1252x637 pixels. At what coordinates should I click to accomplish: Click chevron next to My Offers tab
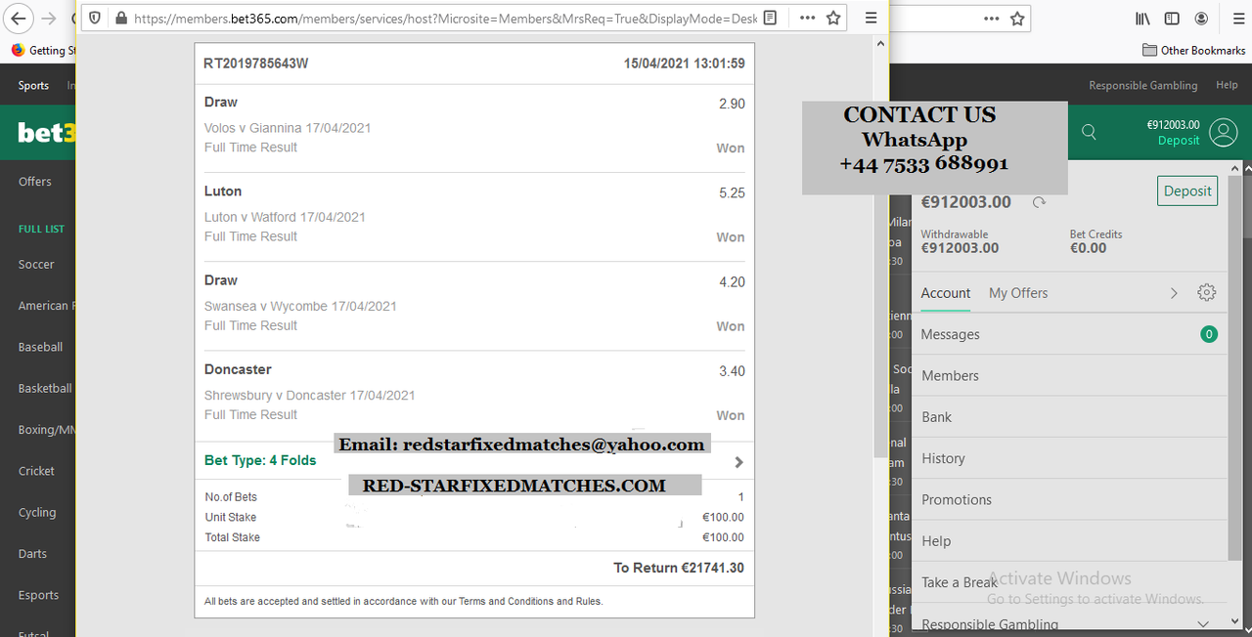[x=1175, y=293]
